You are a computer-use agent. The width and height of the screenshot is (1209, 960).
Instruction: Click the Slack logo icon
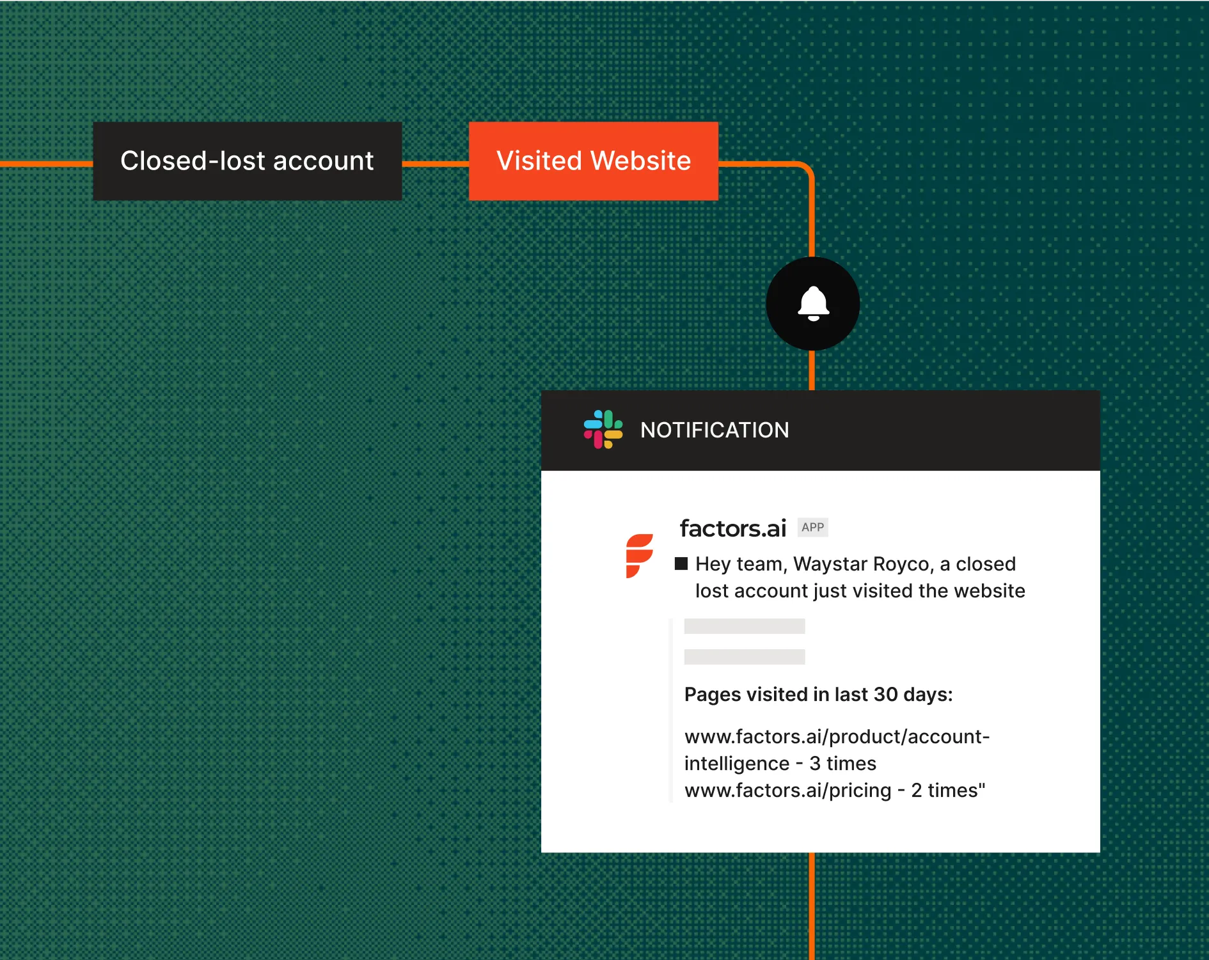(603, 430)
